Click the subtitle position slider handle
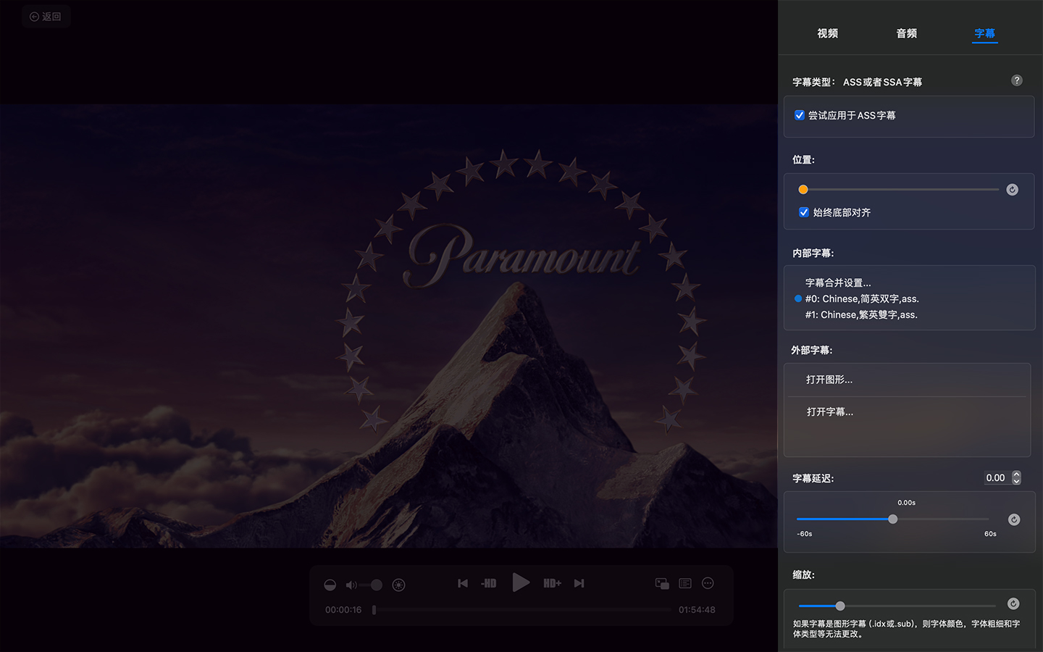 coord(803,190)
